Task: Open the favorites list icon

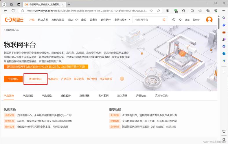Action: [200, 11]
